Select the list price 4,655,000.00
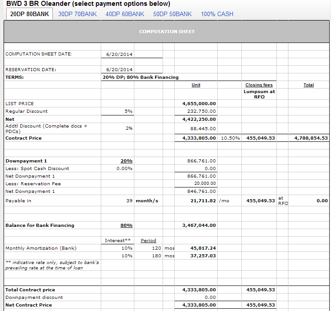Viewport: 331px width, 311px height. click(x=199, y=103)
